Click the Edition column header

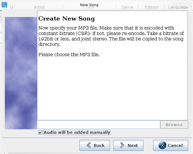click(151, 7)
